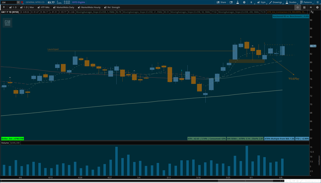Click the line drawing tool icon at bottom
This screenshot has width=321, height=183.
point(301,181)
